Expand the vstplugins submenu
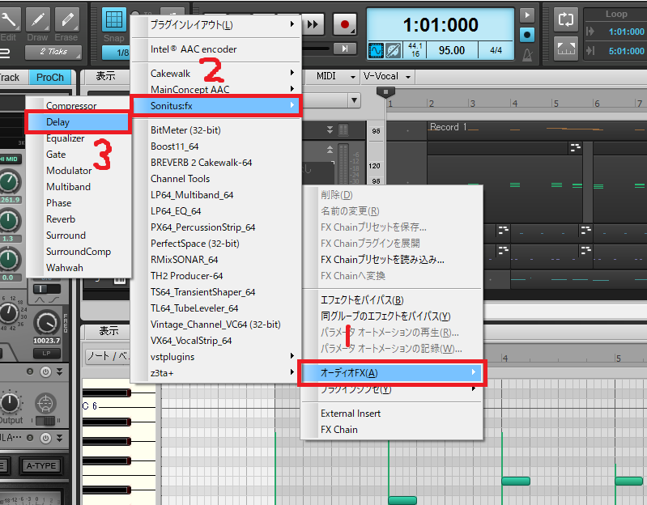 215,357
